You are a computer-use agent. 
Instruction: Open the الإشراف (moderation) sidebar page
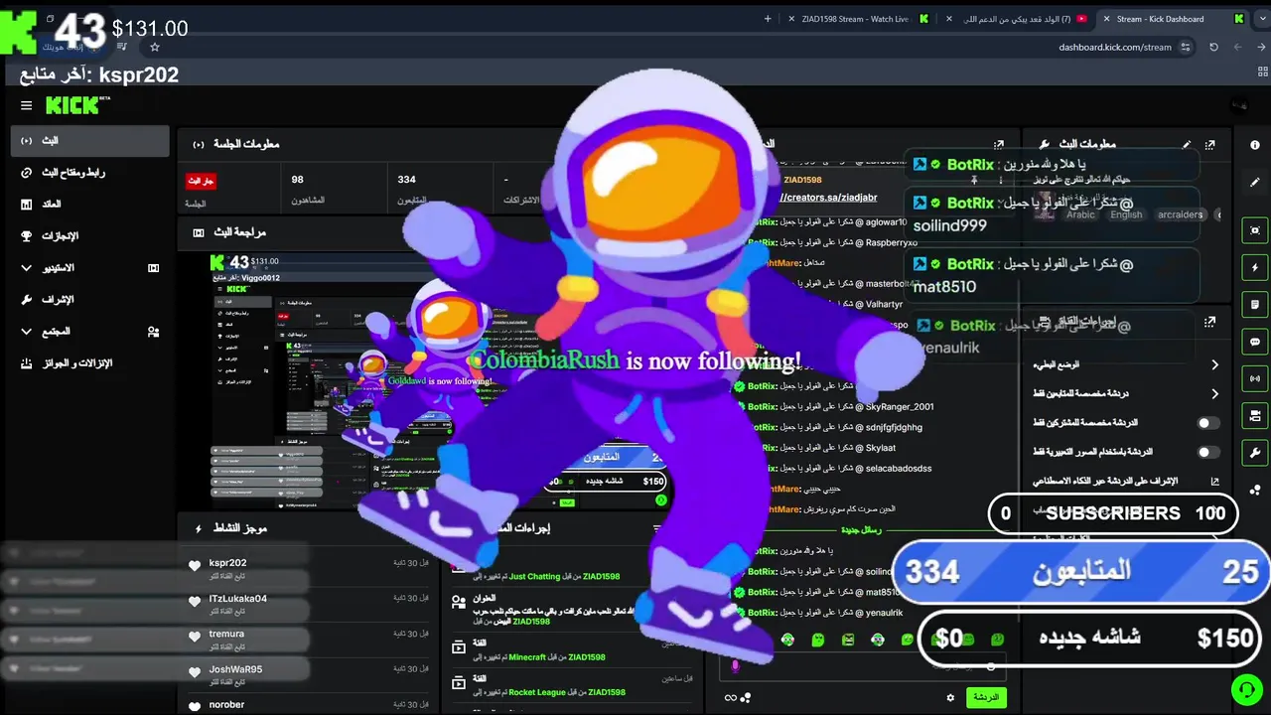coord(90,300)
